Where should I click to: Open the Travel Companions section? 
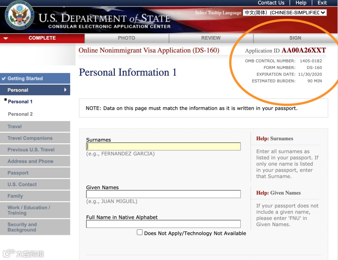point(35,138)
